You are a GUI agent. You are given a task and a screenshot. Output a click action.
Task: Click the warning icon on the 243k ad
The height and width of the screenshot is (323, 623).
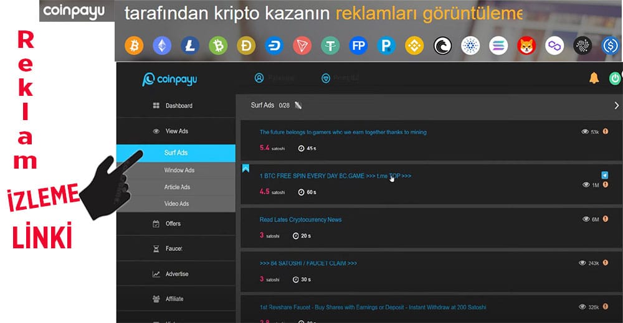coord(606,263)
